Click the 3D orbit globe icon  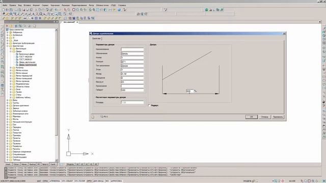coord(119,10)
